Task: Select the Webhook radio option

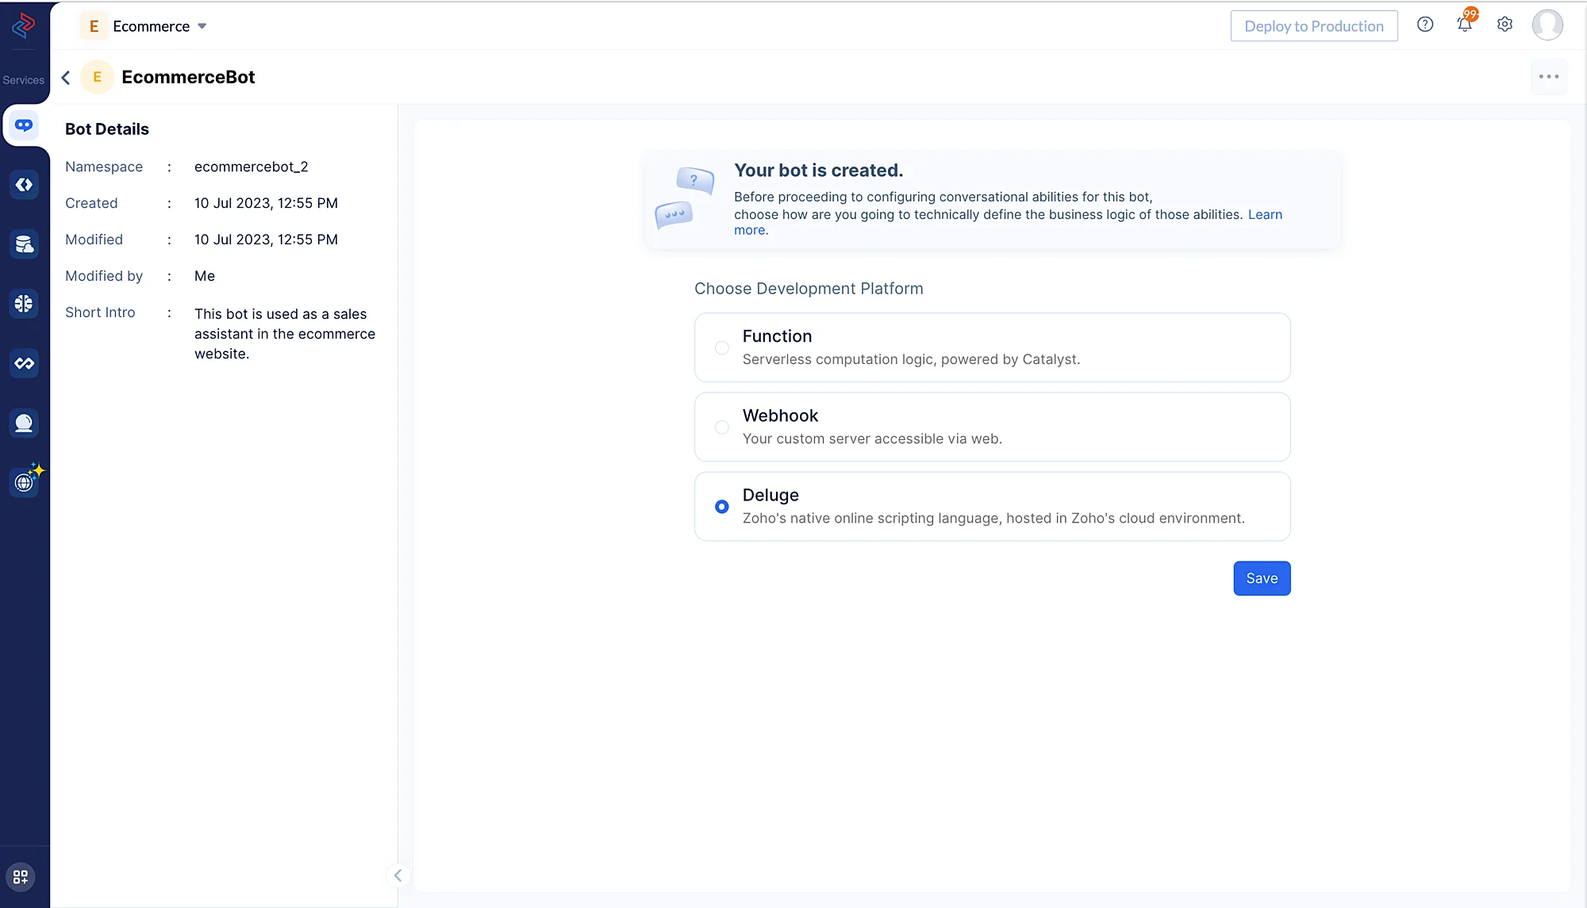Action: coord(721,427)
